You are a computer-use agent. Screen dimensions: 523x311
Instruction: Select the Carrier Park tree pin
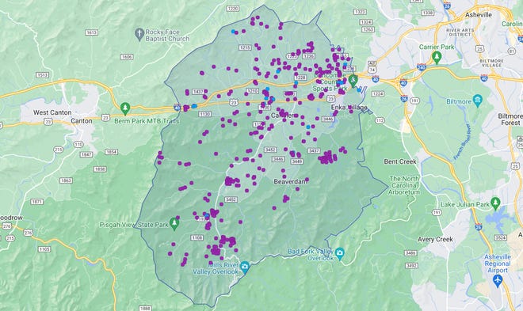[x=437, y=57]
